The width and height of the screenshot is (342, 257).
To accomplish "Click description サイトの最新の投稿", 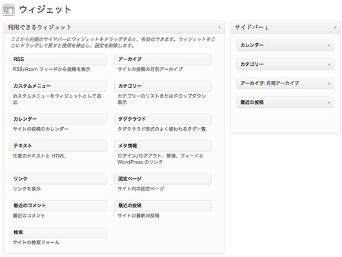I will pos(139,216).
